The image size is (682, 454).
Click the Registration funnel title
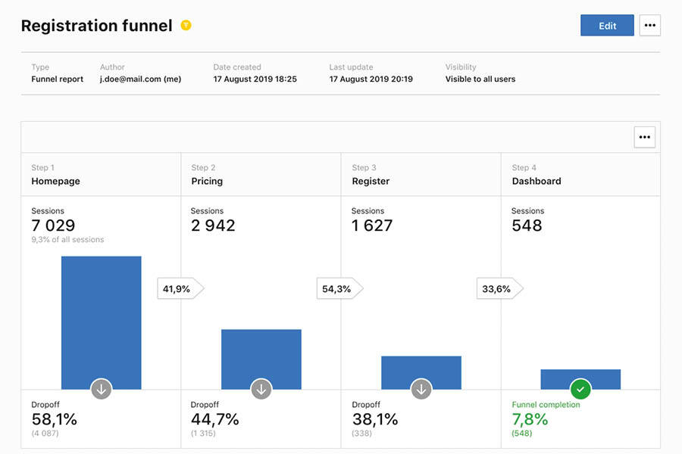(x=96, y=26)
